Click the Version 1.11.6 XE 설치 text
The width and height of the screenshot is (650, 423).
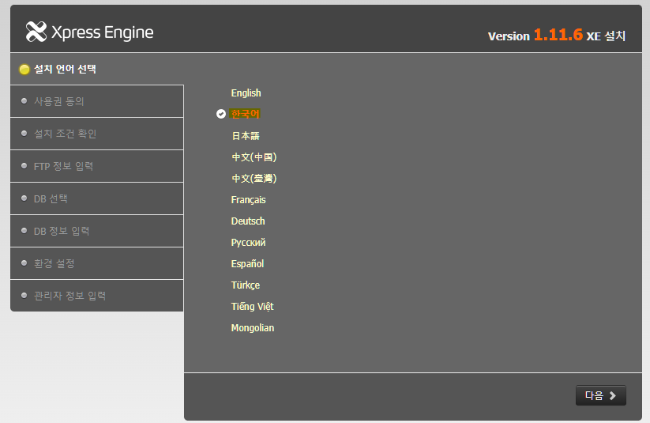click(x=556, y=36)
